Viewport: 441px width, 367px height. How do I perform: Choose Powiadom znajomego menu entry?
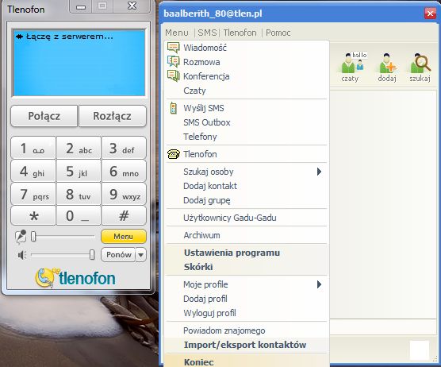point(247,330)
